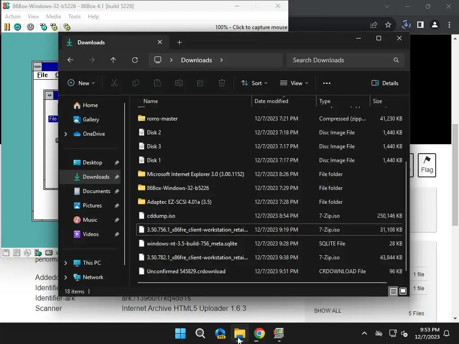Click the Flag button in browser page
The image size is (459, 344).
click(427, 165)
